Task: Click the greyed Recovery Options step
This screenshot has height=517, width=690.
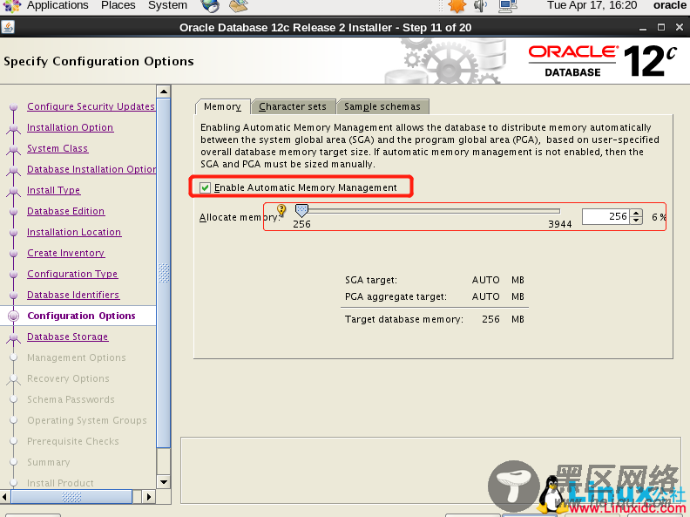Action: (68, 378)
